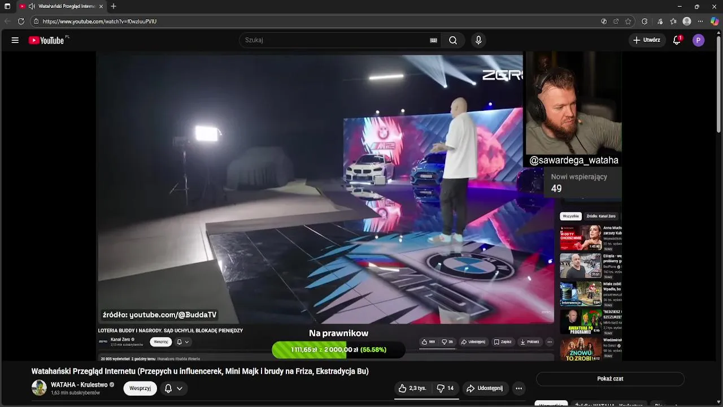Click the Utwórz create button
Screen dimensions: 723x407
(x=646, y=40)
